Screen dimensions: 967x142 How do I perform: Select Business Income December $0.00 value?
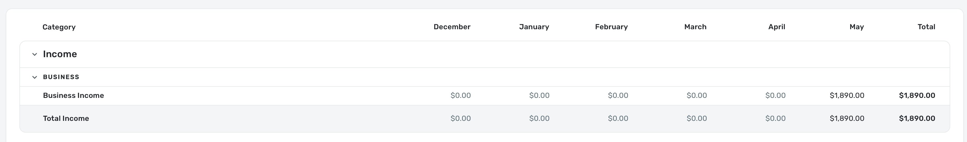coord(461,96)
